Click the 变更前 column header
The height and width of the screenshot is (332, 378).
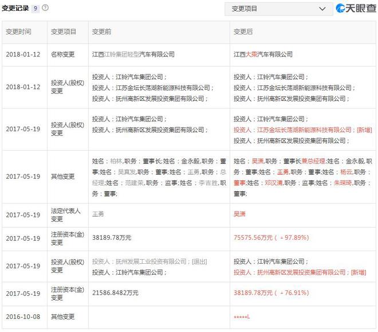click(x=101, y=32)
